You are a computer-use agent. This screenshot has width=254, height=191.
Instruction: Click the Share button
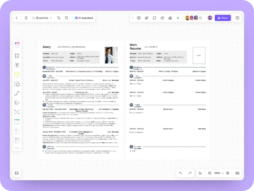tap(223, 18)
